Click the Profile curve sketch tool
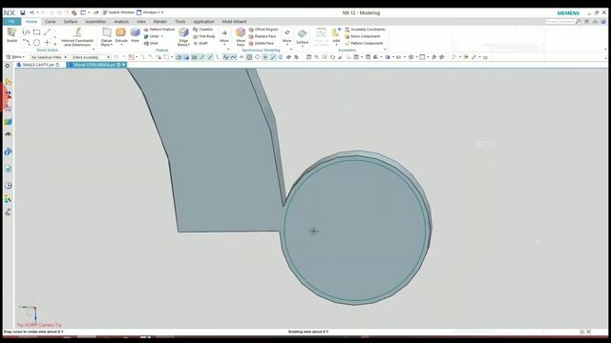Viewport: 611px width, 343px height. click(x=26, y=31)
